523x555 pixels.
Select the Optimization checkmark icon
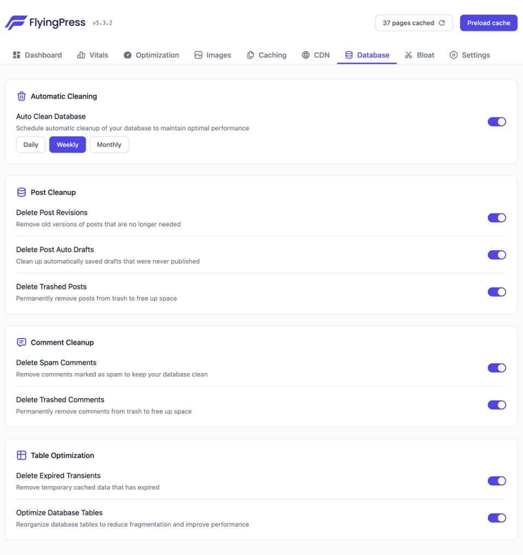[127, 55]
